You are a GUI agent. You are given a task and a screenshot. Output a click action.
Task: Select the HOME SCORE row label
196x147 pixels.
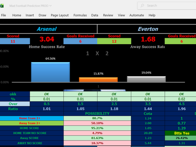pyautogui.click(x=32, y=128)
